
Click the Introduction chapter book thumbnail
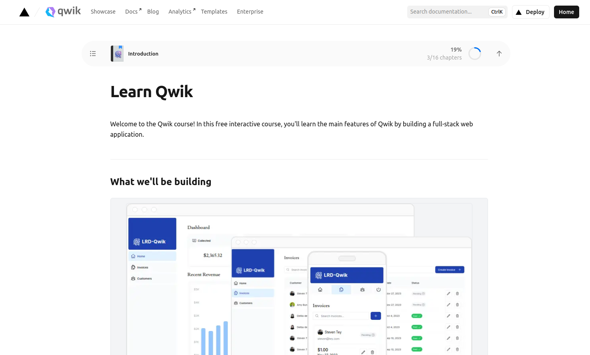click(x=117, y=54)
